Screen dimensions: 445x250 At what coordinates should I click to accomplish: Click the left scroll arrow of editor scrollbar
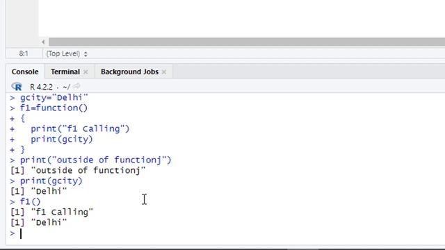43,42
